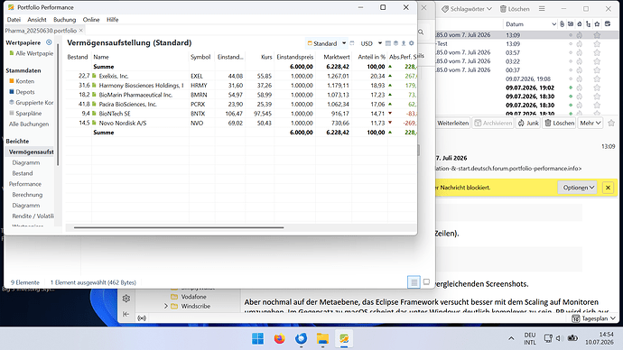This screenshot has height=350, width=623.
Task: Click Junk button in message toolbar
Action: (x=528, y=123)
